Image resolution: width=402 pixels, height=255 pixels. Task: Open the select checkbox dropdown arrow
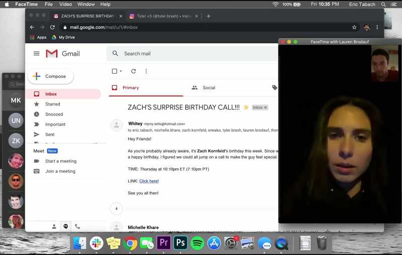pos(121,71)
